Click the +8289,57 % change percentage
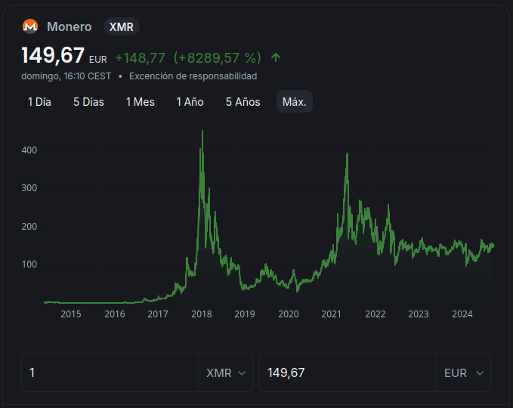Viewport: 513px width, 408px height. 217,57
